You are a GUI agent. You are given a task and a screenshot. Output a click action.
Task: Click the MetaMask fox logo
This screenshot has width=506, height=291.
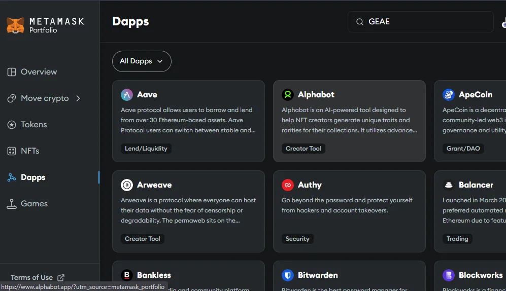coord(15,25)
